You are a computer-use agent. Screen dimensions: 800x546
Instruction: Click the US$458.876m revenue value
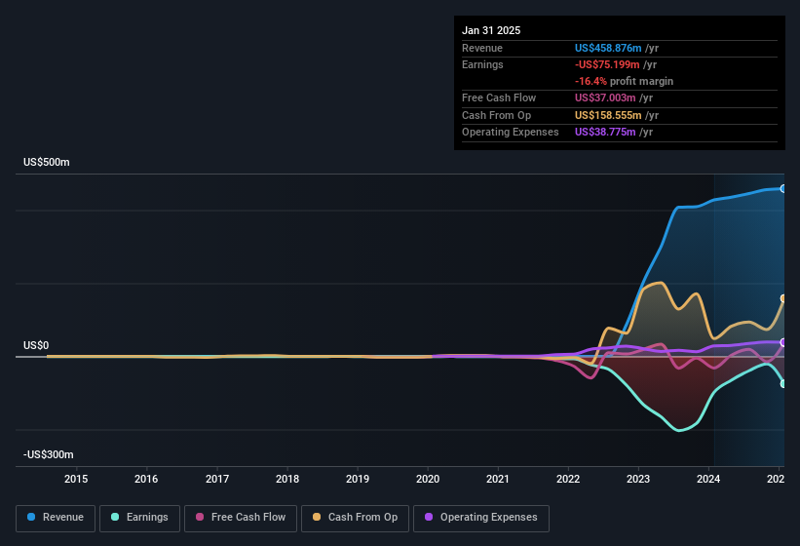tap(608, 48)
